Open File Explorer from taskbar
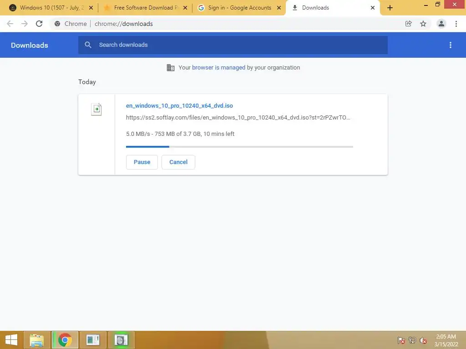Image resolution: width=466 pixels, height=349 pixels. coord(36,340)
